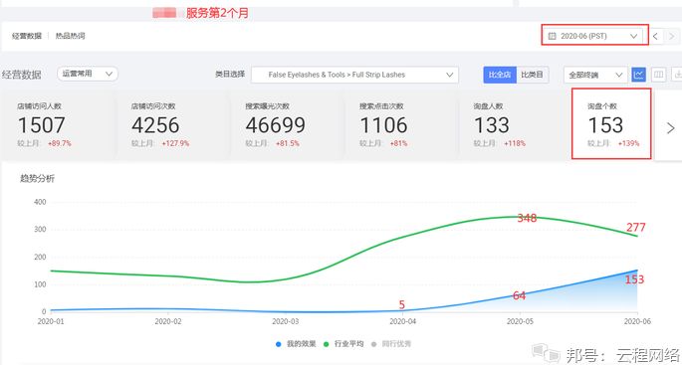Select 店铺访问人数 1507 metric card
The width and height of the screenshot is (682, 365).
(x=59, y=124)
